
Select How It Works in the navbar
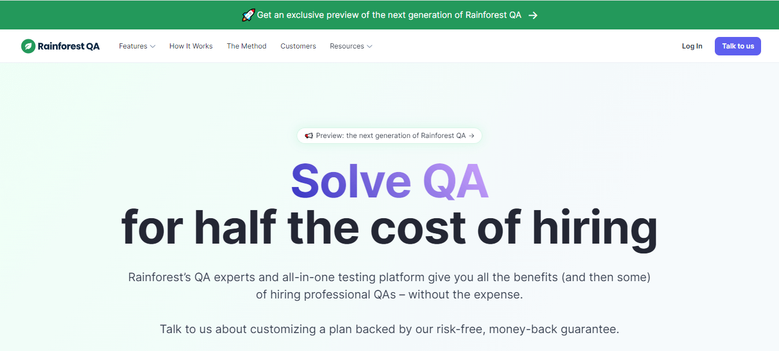(x=191, y=46)
